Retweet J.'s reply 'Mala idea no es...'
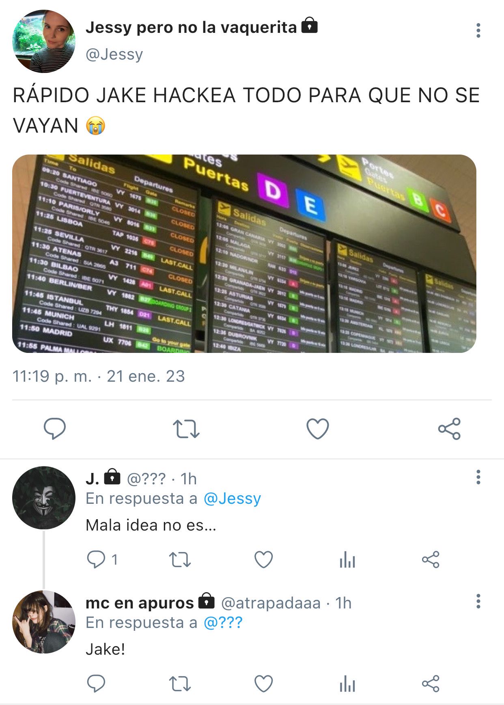This screenshot has height=705, width=504. click(180, 560)
